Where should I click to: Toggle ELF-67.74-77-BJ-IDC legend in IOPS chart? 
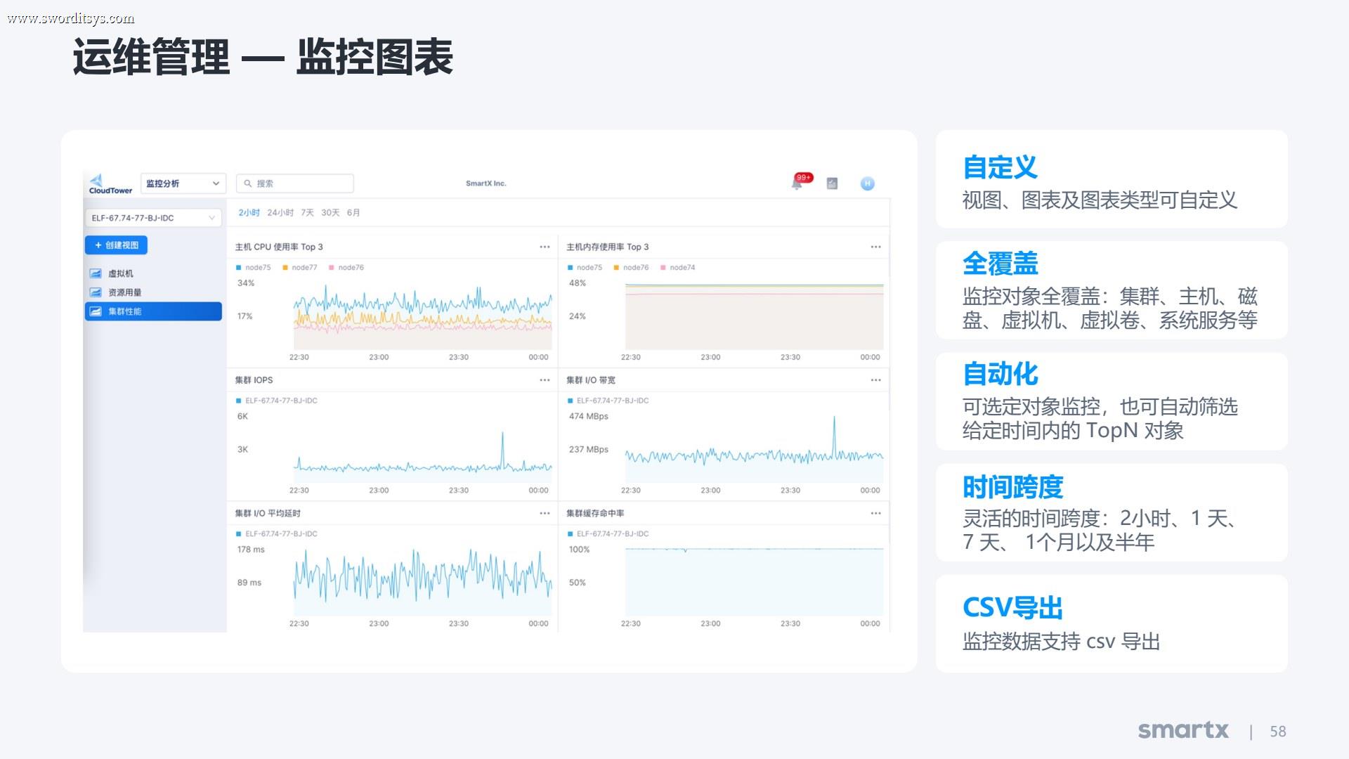point(277,401)
